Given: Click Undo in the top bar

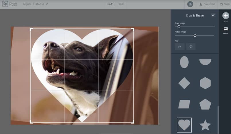Looking at the screenshot, I should tap(110, 4).
